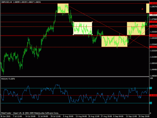Select the 1.60104 red price level tag
This screenshot has width=157, height=118.
(x=153, y=3)
